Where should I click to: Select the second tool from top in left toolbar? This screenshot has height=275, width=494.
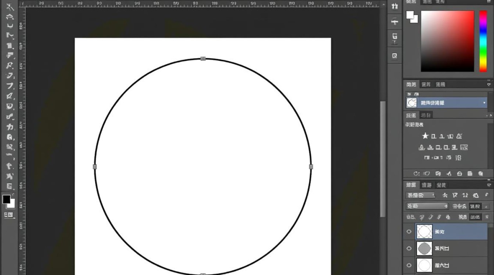point(10,16)
